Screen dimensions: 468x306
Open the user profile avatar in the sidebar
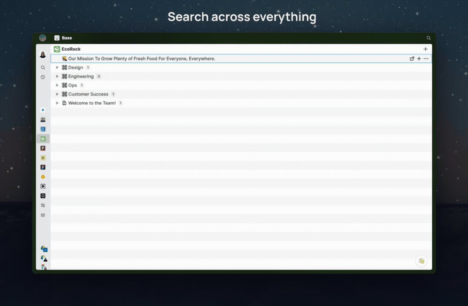[x=43, y=55]
